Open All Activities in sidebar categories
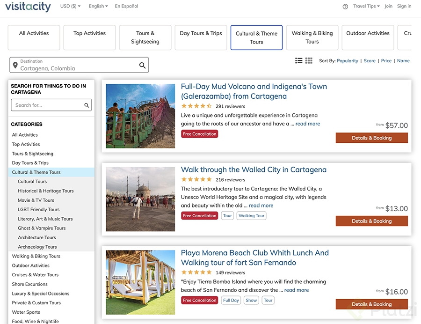 pyautogui.click(x=25, y=135)
